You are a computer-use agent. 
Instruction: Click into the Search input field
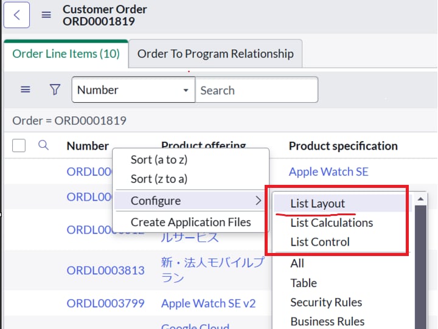point(257,90)
